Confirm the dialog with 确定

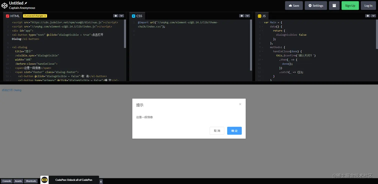[234, 131]
